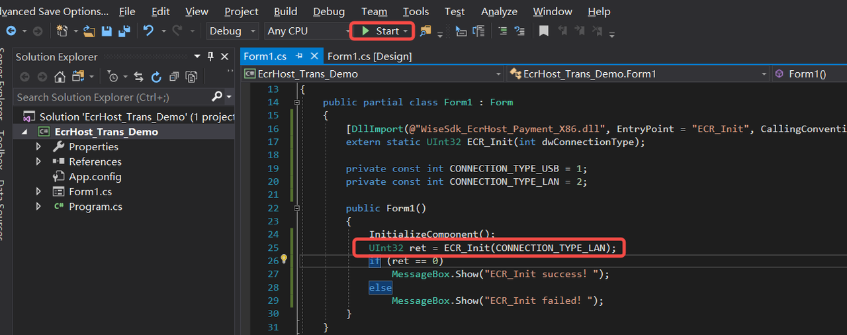Expand the Program.cs tree node
Image resolution: width=847 pixels, height=335 pixels.
coord(38,207)
